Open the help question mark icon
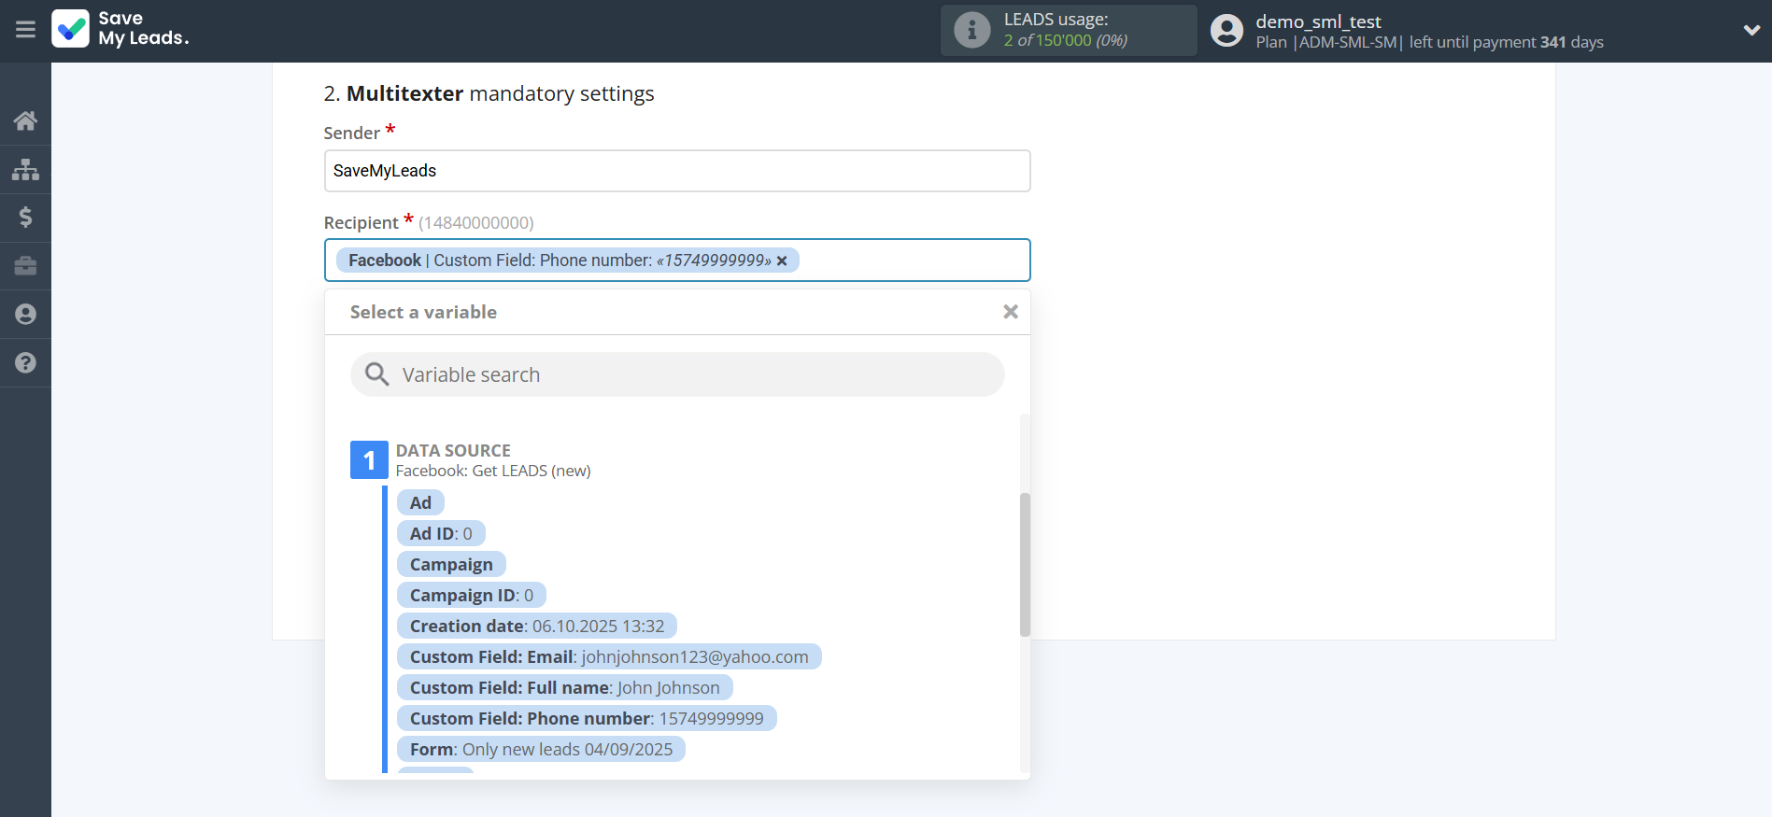The height and width of the screenshot is (817, 1772). [x=25, y=363]
